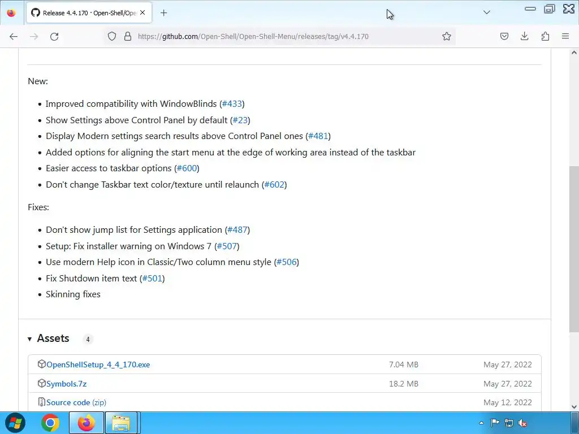Reload the current page
This screenshot has height=434, width=579.
coord(54,36)
